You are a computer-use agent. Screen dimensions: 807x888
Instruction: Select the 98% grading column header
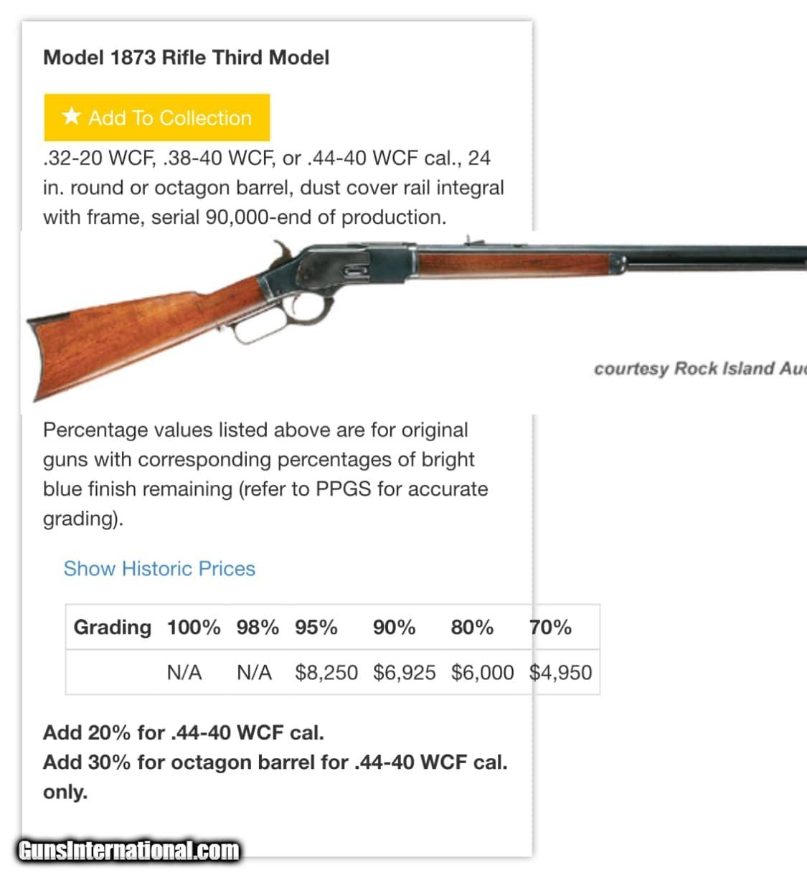point(258,628)
